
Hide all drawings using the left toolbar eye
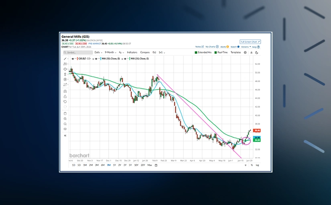(x=65, y=129)
